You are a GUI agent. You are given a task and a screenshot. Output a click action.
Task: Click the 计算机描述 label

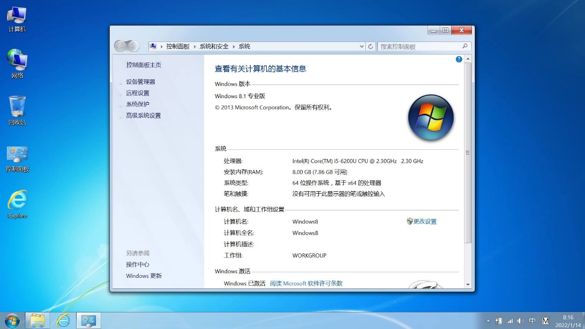click(239, 244)
